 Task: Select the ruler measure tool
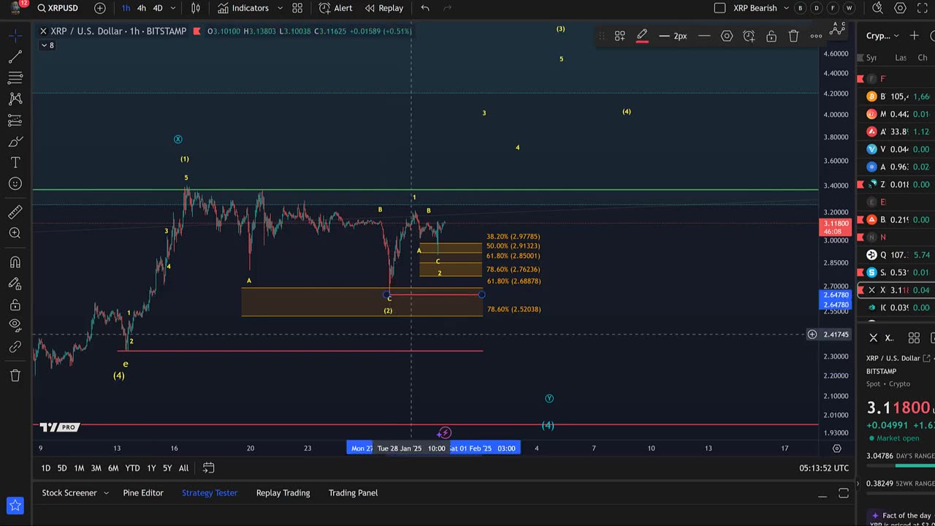coord(15,212)
